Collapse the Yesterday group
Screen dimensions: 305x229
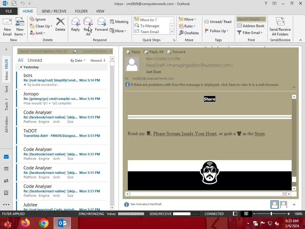21,67
